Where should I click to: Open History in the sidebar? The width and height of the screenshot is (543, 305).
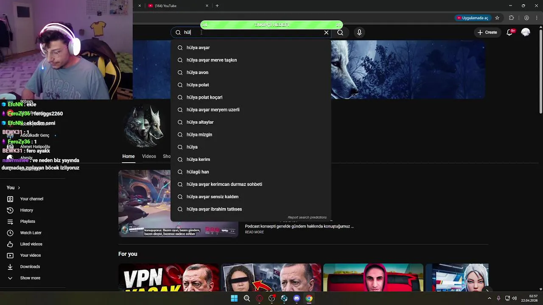coord(27,210)
